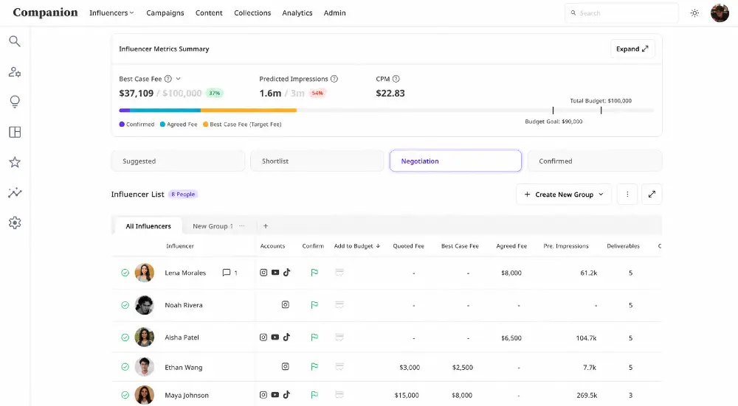Click Aisha Patel confirm flag icon

(314, 337)
